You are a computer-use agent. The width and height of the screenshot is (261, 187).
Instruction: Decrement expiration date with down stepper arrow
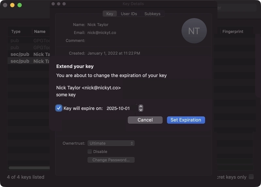[141, 110]
